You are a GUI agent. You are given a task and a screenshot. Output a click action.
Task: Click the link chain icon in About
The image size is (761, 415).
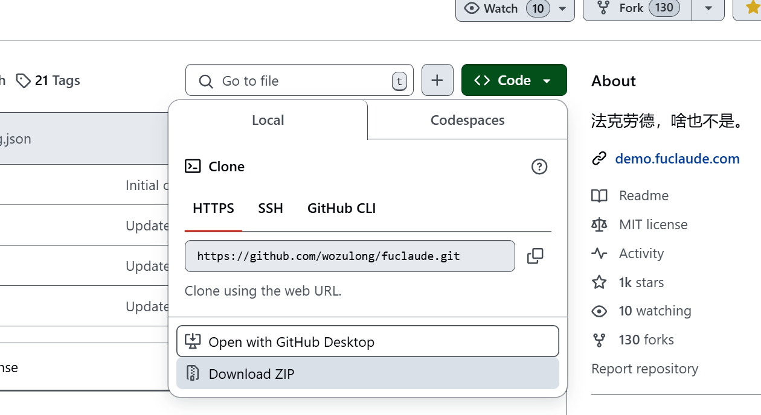(599, 159)
